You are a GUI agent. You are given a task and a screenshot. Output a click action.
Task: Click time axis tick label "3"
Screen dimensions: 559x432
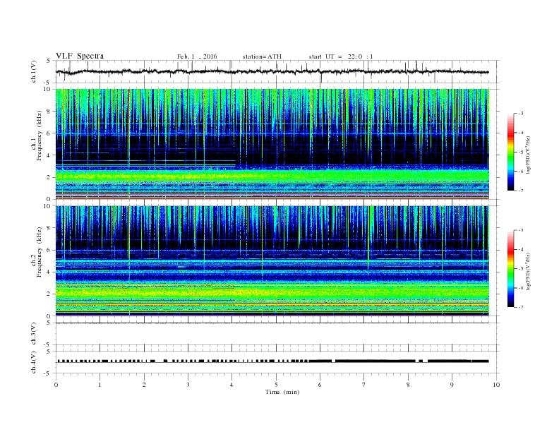[188, 385]
